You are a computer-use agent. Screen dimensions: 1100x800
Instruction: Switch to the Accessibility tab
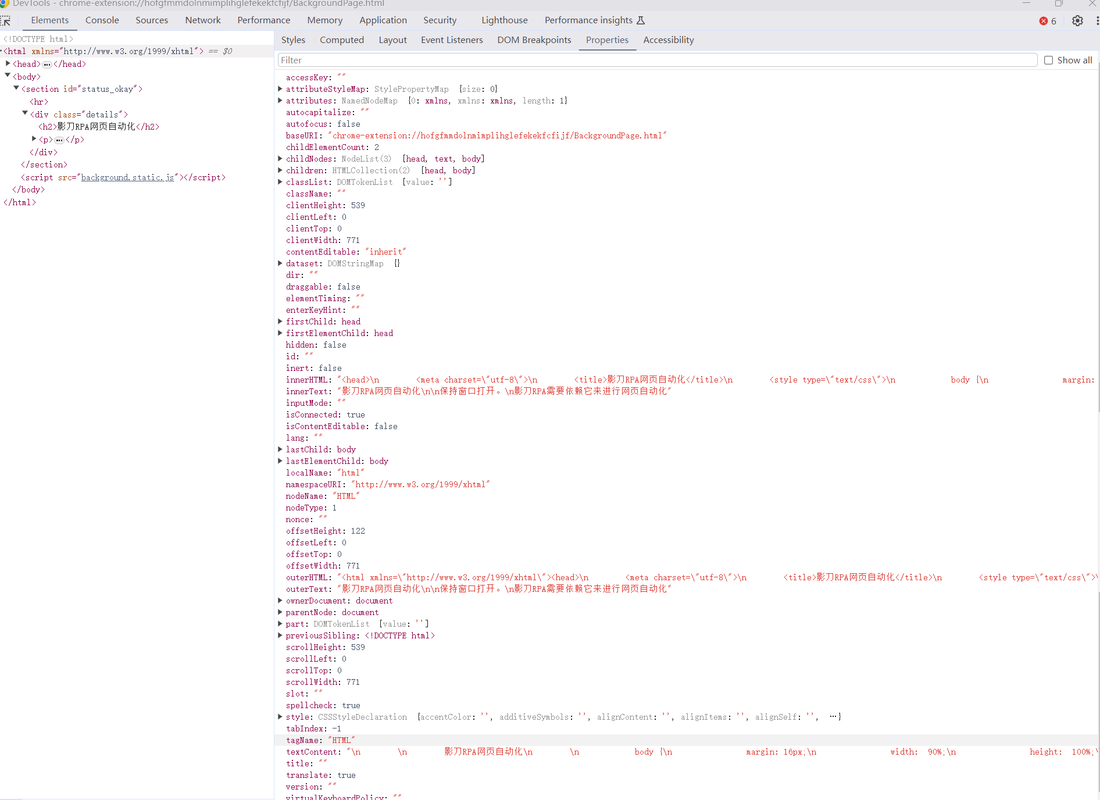point(668,40)
